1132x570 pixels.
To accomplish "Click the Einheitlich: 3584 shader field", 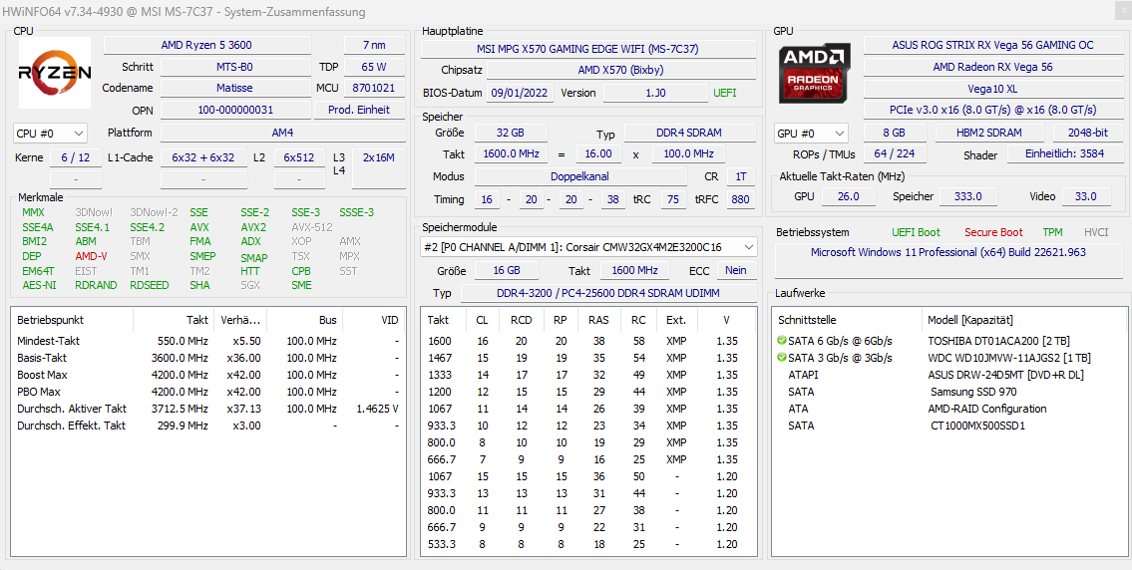I will coord(1065,154).
